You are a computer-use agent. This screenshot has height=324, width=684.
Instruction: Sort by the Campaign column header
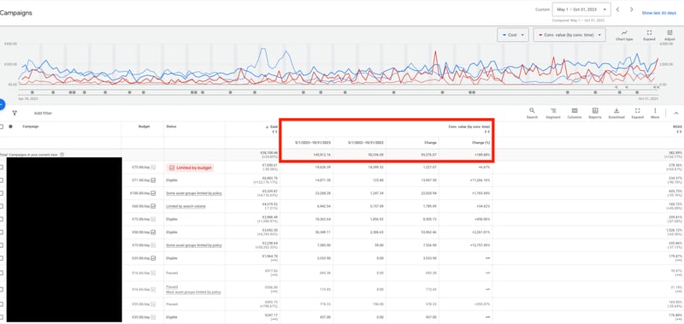point(30,127)
